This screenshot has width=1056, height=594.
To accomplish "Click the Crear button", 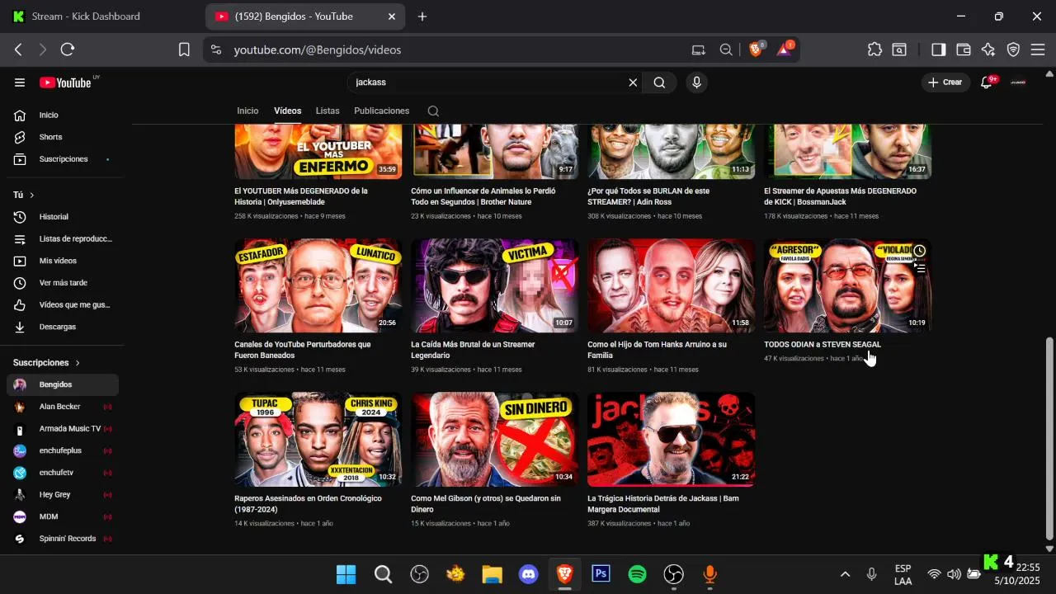I will click(x=945, y=82).
